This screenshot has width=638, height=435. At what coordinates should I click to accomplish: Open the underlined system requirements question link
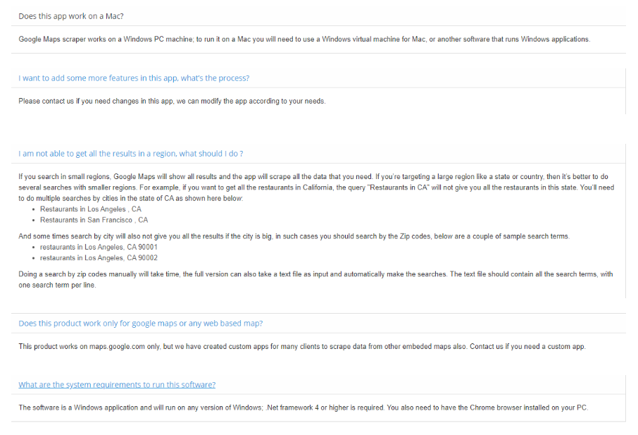pos(117,385)
